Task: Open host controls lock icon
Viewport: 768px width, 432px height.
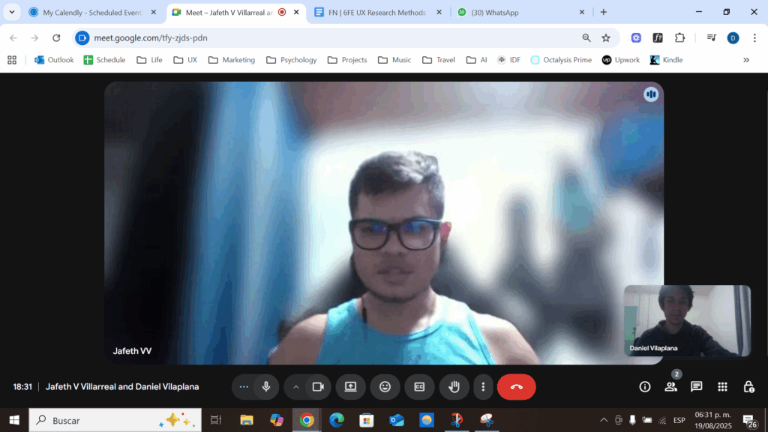Action: click(748, 387)
